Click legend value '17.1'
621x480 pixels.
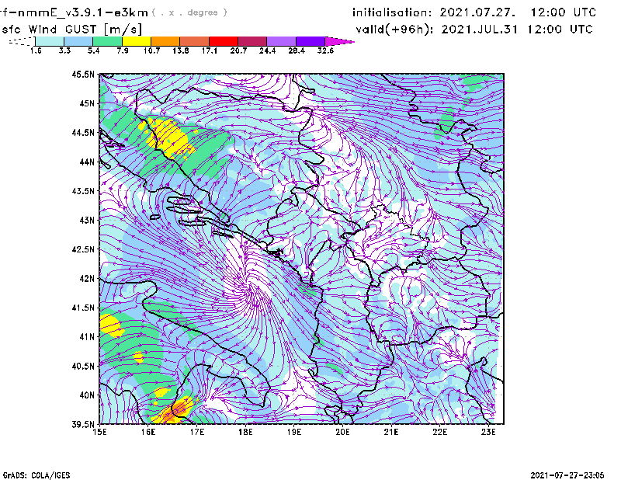(x=210, y=50)
